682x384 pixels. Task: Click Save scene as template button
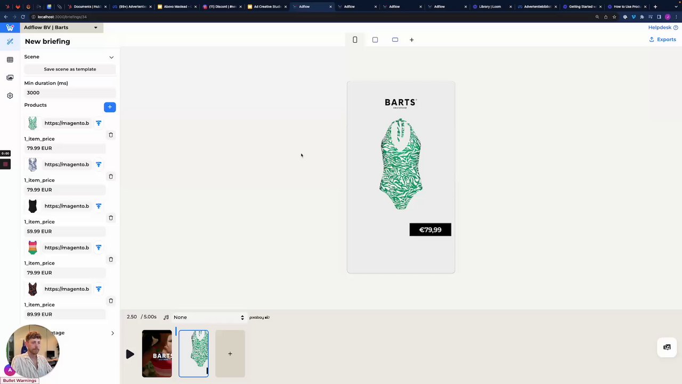70,69
